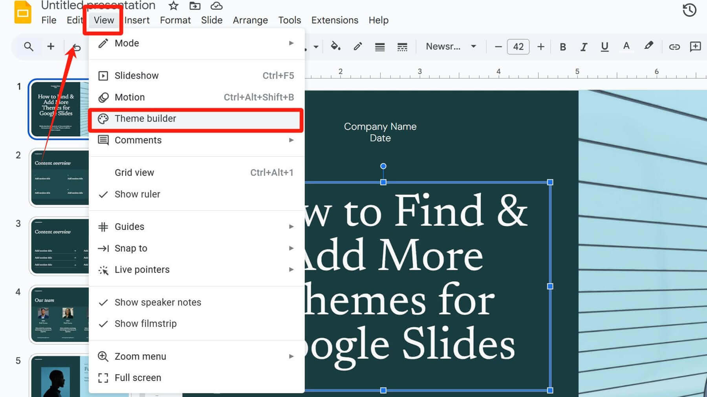Screen dimensions: 707x397
Task: Click the presentation title text
Action: point(98,5)
